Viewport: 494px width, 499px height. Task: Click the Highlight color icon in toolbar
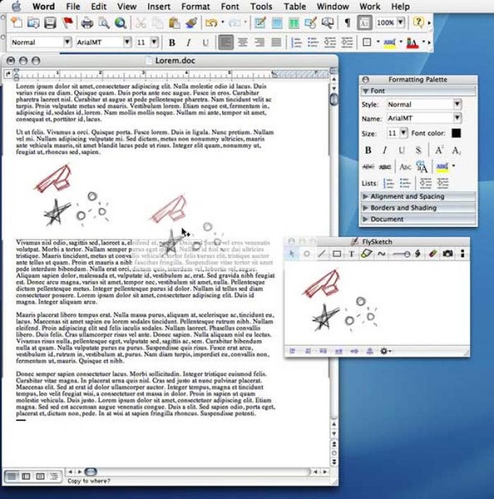pyautogui.click(x=389, y=42)
